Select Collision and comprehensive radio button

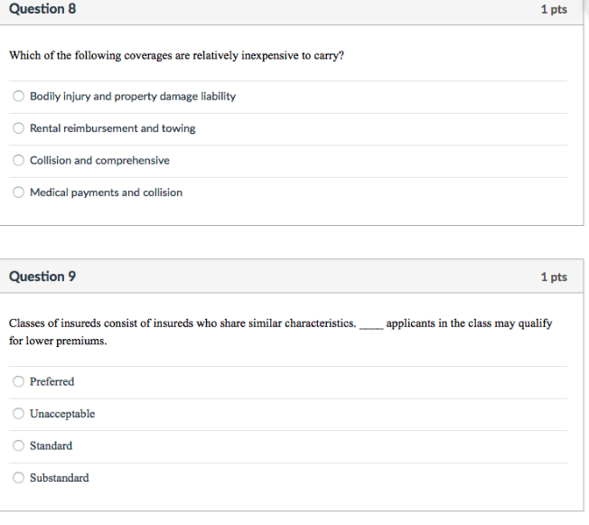coord(18,161)
